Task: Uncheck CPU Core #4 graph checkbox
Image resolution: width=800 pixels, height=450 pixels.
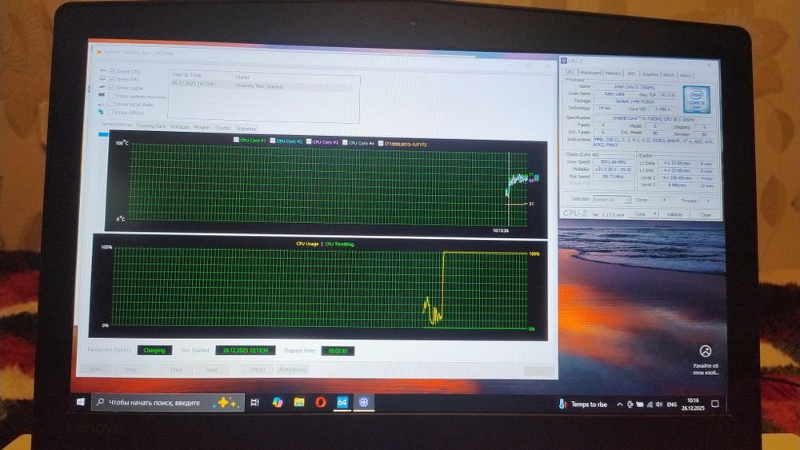Action: [345, 142]
